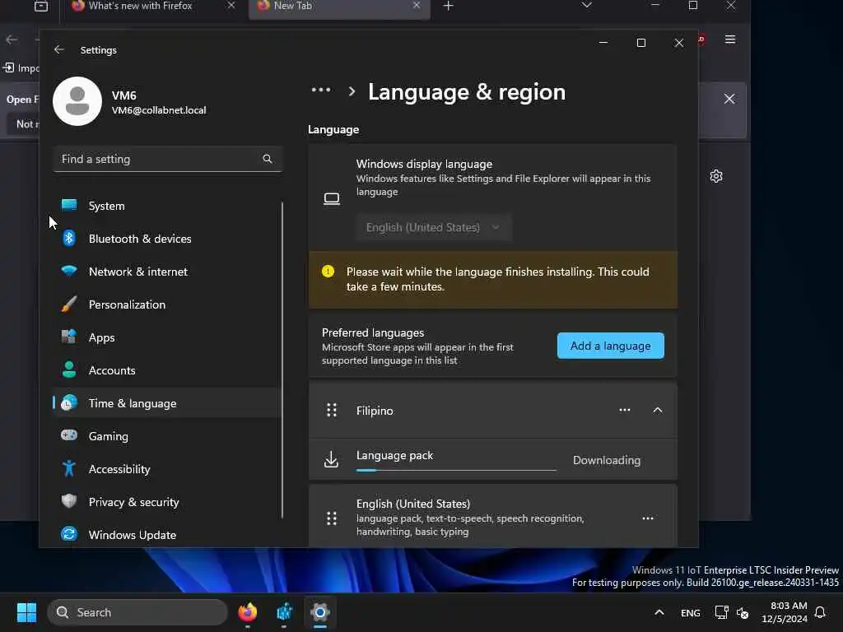
Task: Dismiss the Firefox notification bar with X
Action: (729, 99)
